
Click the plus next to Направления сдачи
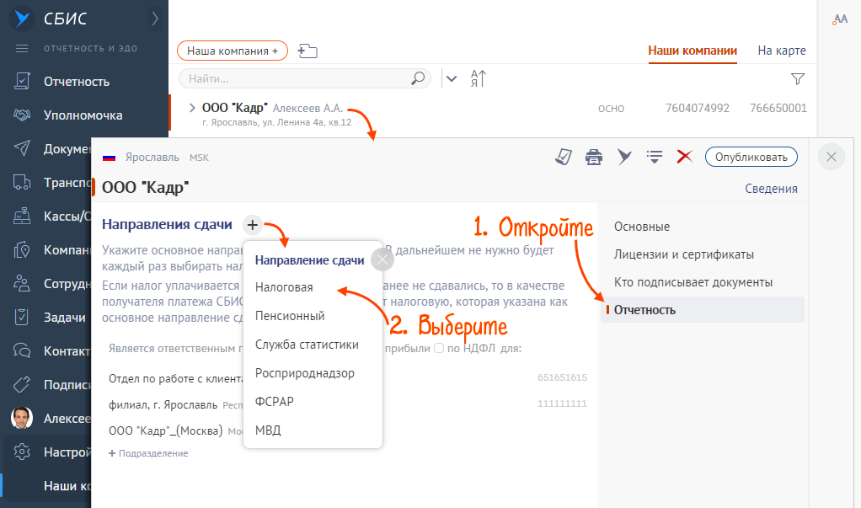pos(253,225)
